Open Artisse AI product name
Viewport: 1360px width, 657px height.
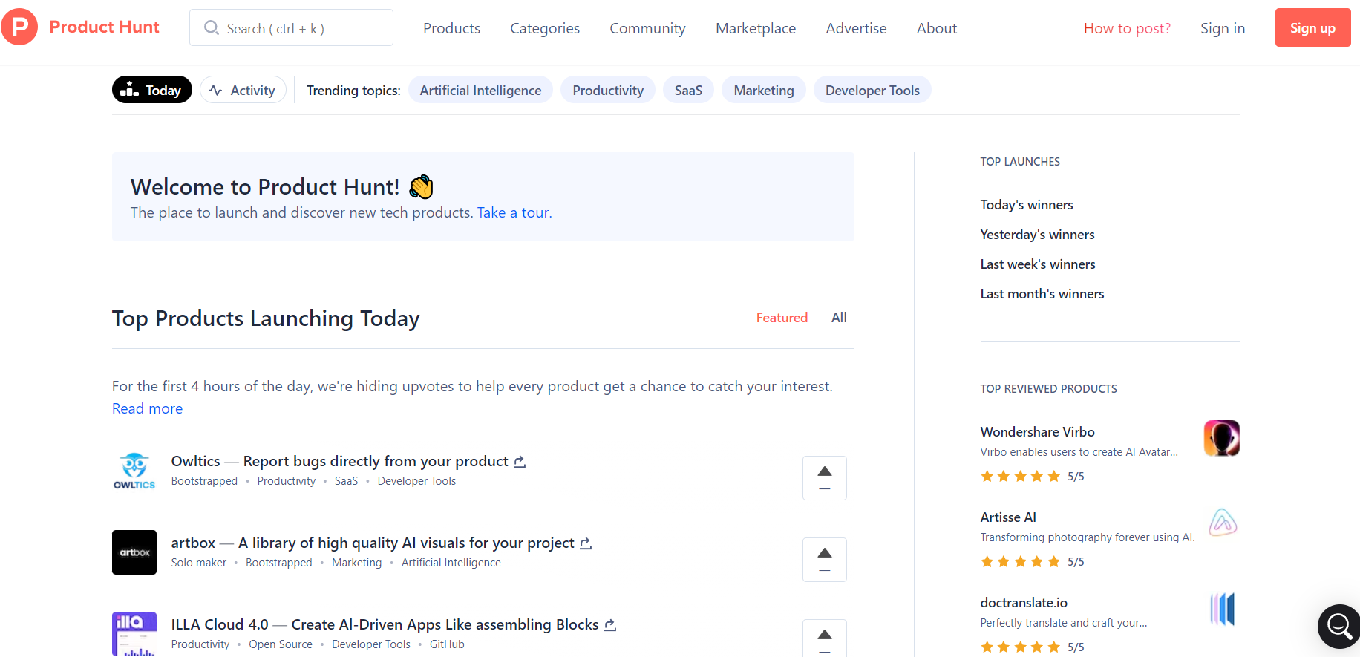(x=1008, y=517)
